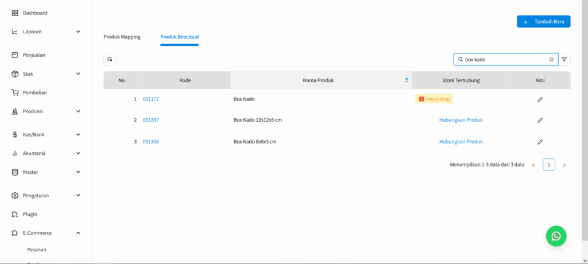This screenshot has height=264, width=588.
Task: Expand the Kas/Bank menu chevron
Action: [x=78, y=134]
